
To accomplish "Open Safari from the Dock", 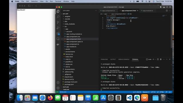I will (x=43, y=98).
